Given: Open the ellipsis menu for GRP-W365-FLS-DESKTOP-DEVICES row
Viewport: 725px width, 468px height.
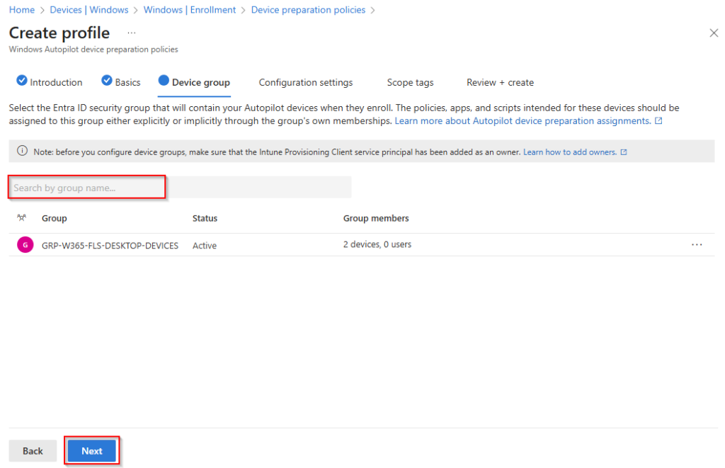Looking at the screenshot, I should (697, 245).
